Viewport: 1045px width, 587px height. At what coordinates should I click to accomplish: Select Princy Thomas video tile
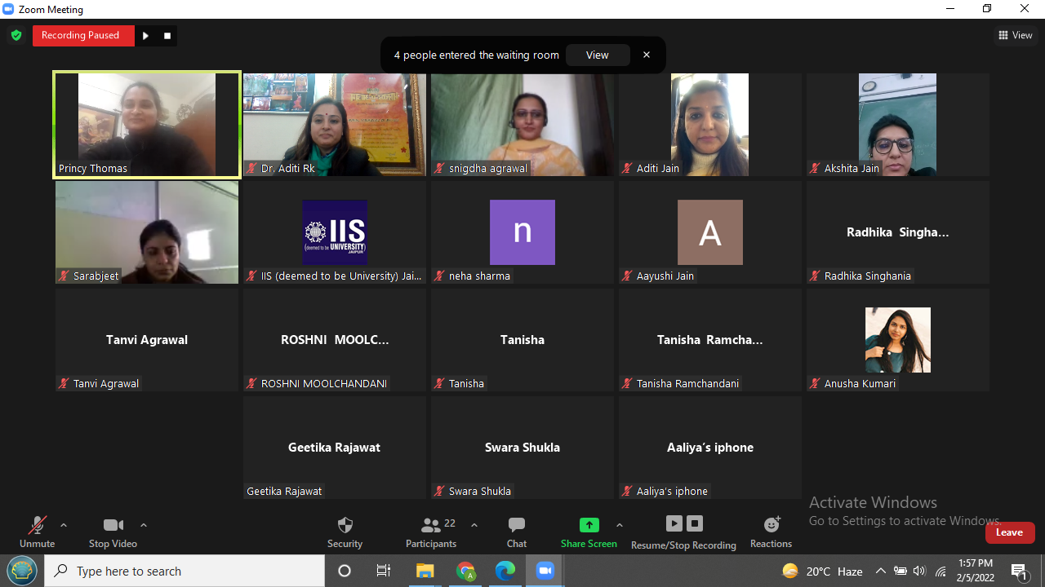pyautogui.click(x=147, y=124)
